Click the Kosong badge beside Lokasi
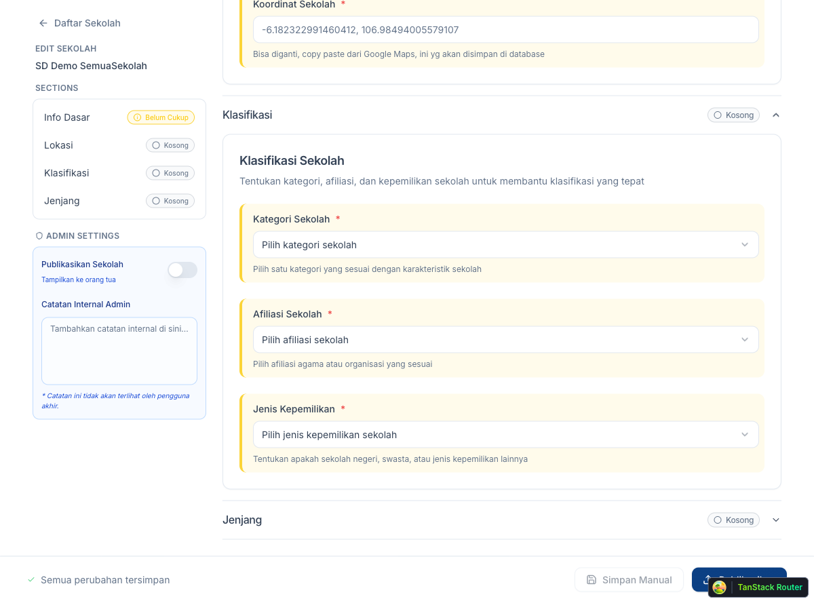 [x=170, y=145]
